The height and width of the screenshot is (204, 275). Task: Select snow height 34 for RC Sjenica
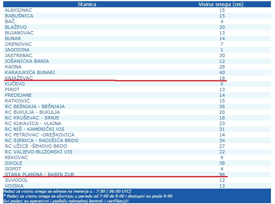tap(222, 140)
